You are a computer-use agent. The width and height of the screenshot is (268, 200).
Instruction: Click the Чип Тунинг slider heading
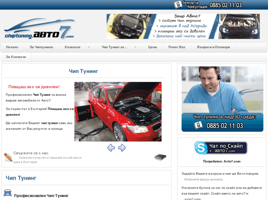point(83,71)
